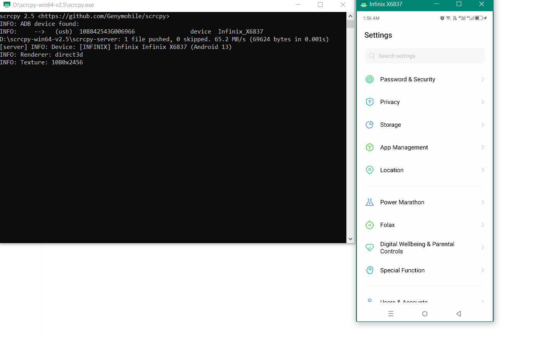Maximize the Infinix X6837 mirror window

pyautogui.click(x=459, y=4)
